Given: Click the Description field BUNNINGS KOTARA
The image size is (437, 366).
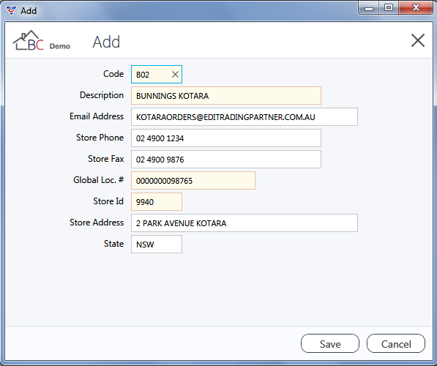Looking at the screenshot, I should 226,96.
